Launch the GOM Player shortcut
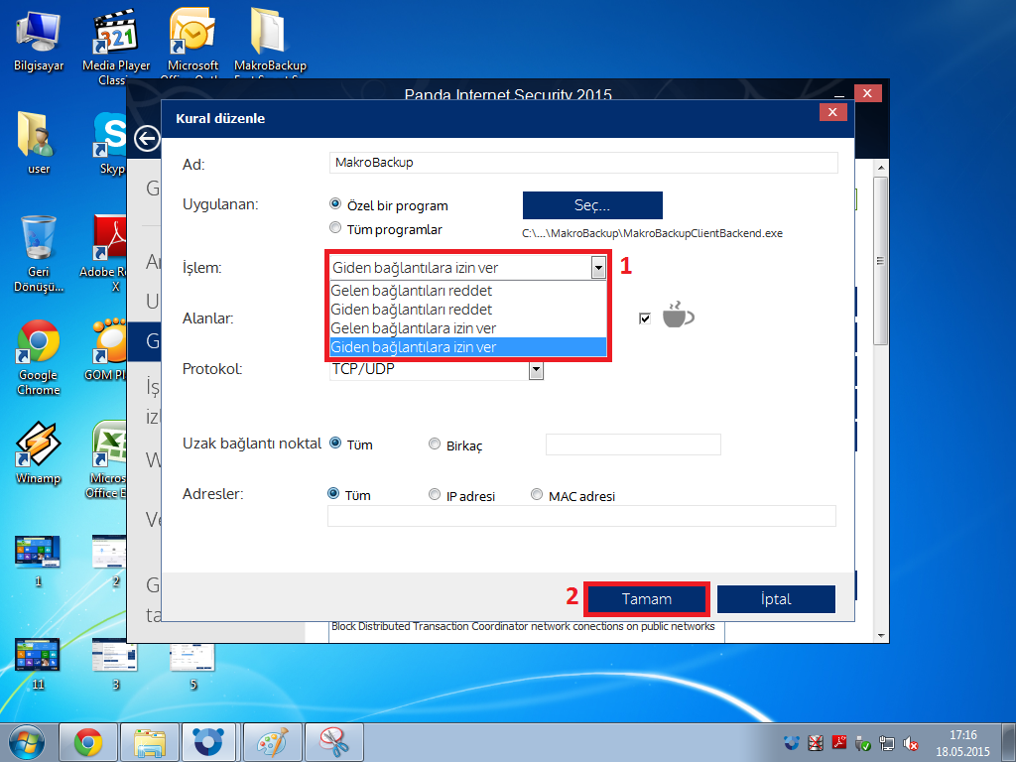1016x762 pixels. [105, 350]
